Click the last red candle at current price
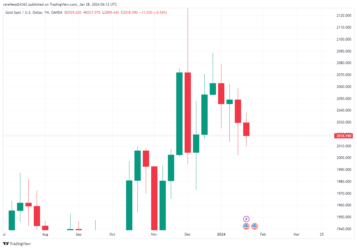 (246, 129)
